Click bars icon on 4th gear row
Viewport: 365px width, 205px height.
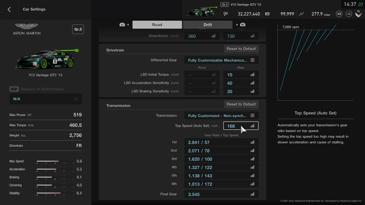coord(252,167)
